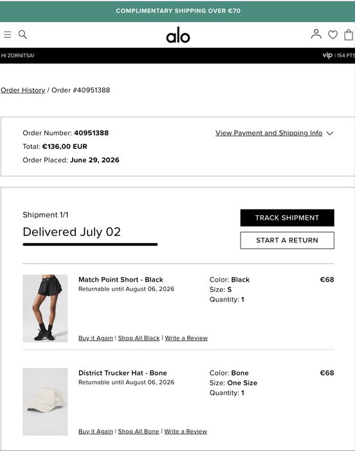The width and height of the screenshot is (355, 451).
Task: Open the Match Point Short product thumbnail
Action: pos(45,309)
